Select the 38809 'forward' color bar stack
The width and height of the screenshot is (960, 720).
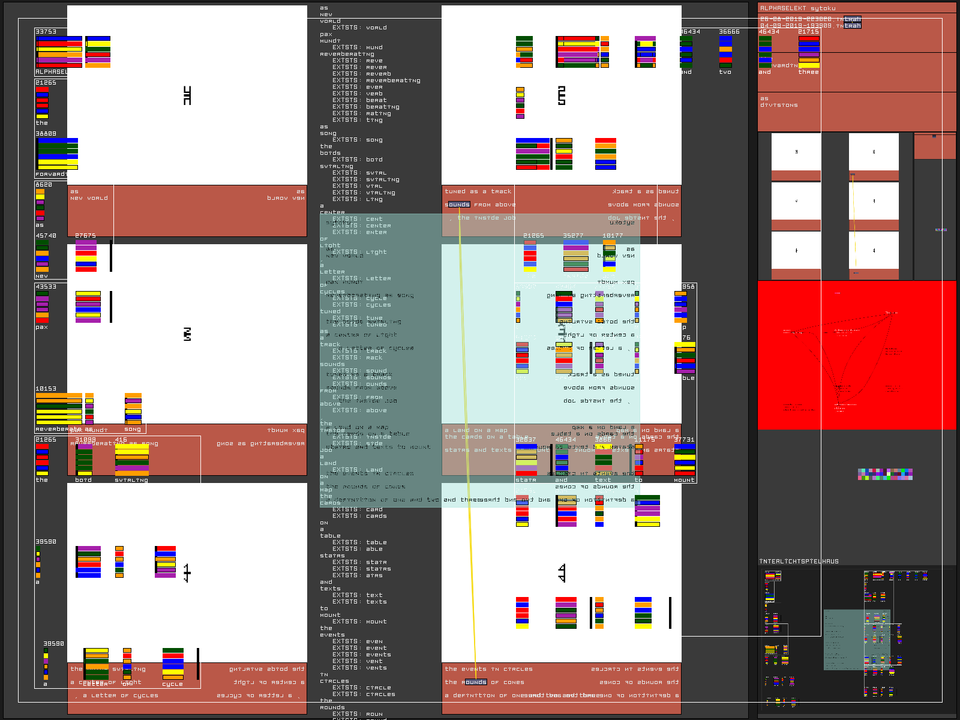(x=57, y=154)
